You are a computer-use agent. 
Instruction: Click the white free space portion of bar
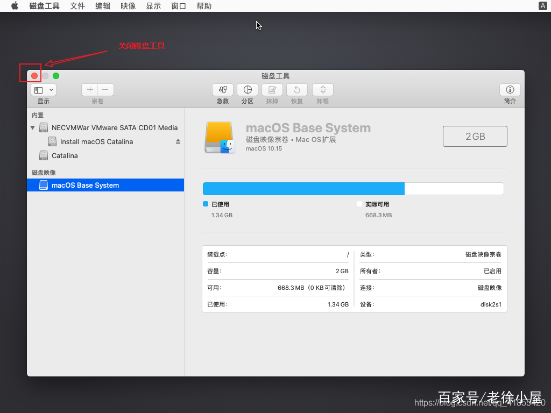coord(454,189)
